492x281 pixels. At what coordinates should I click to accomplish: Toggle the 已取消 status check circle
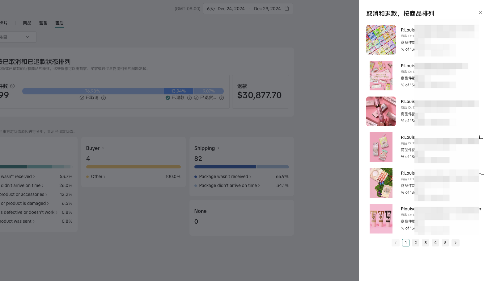click(x=82, y=98)
